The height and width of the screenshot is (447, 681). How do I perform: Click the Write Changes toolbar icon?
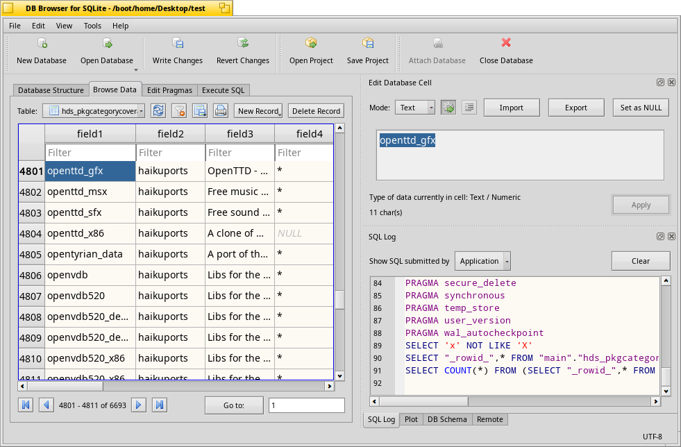point(178,43)
